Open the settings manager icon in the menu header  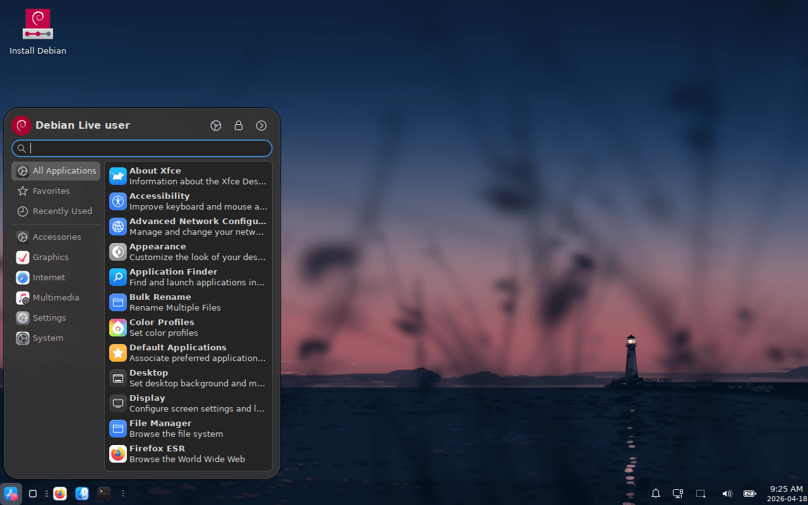coord(216,126)
